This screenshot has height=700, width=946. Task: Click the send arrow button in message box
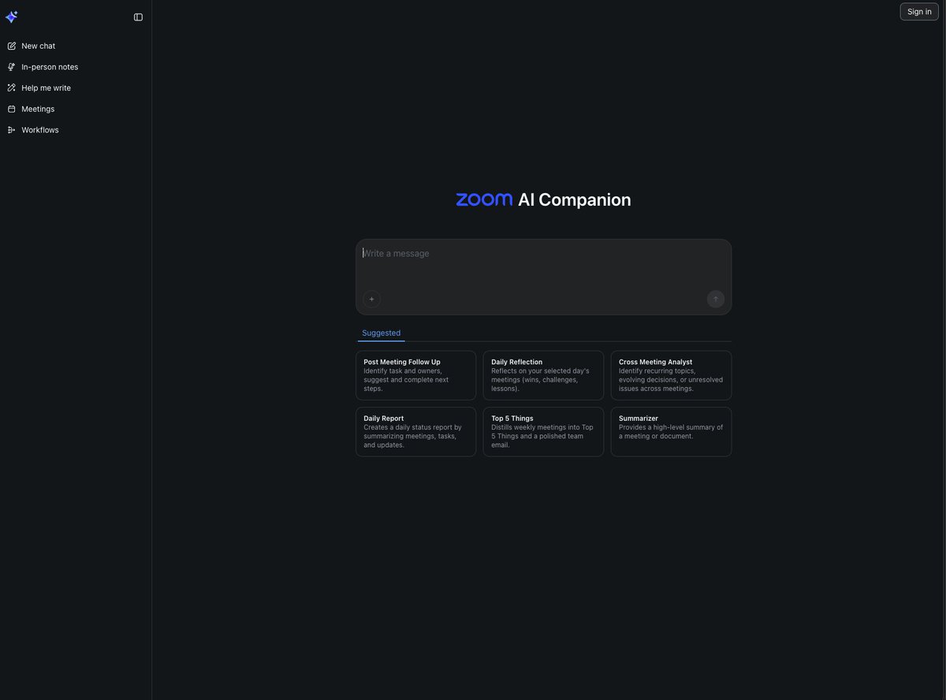click(715, 299)
